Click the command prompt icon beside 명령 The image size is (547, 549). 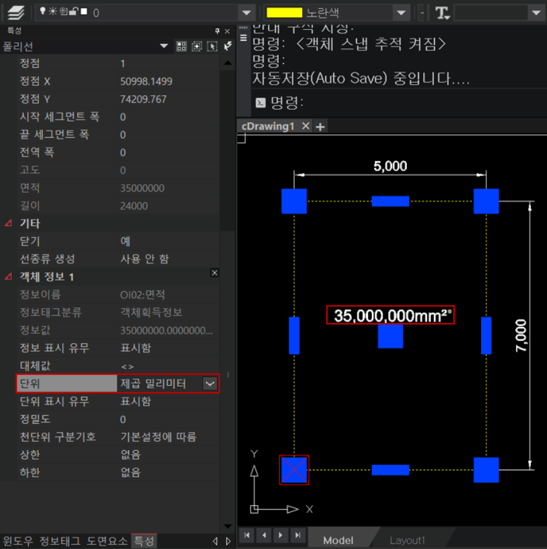(260, 103)
